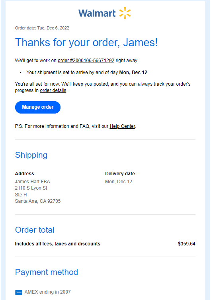The image size is (211, 300).
Task: Click the Walmart wordmark at top
Action: click(x=97, y=13)
